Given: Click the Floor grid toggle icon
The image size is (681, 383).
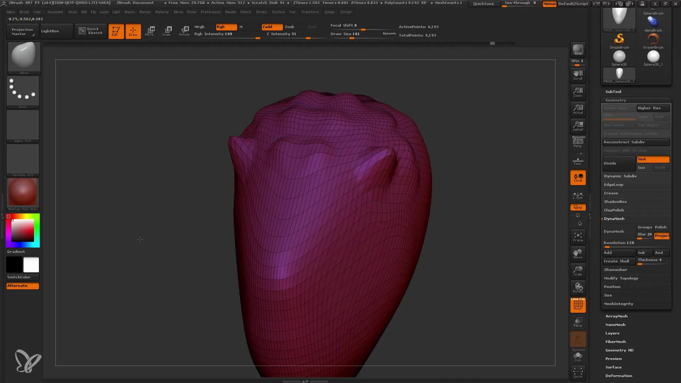Looking at the screenshot, I should click(x=578, y=162).
